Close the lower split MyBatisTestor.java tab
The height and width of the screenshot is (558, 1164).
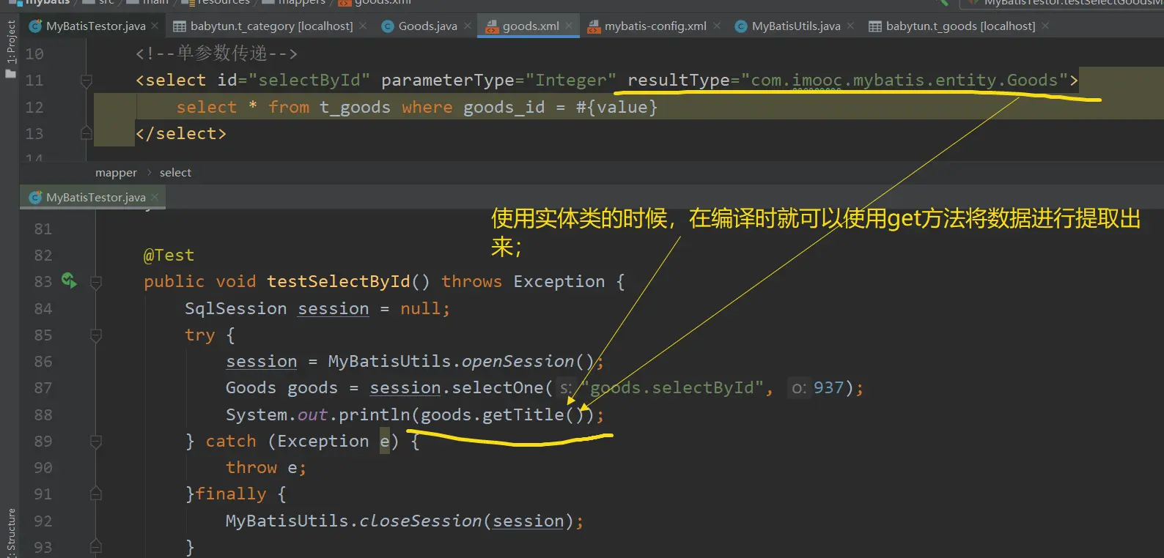click(x=155, y=197)
